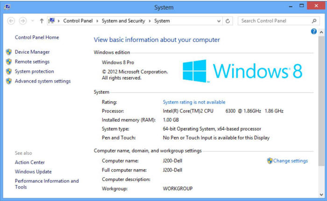
Task: Click shield icon beside Advanced system settings
Action: click(x=9, y=81)
